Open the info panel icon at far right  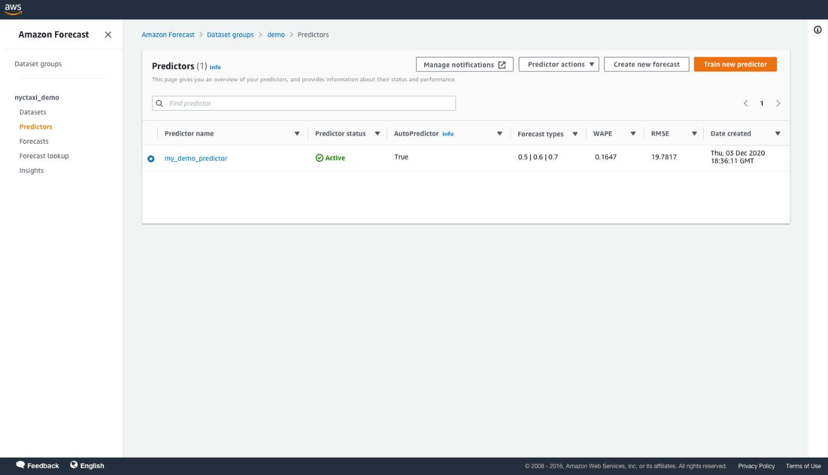coord(818,30)
